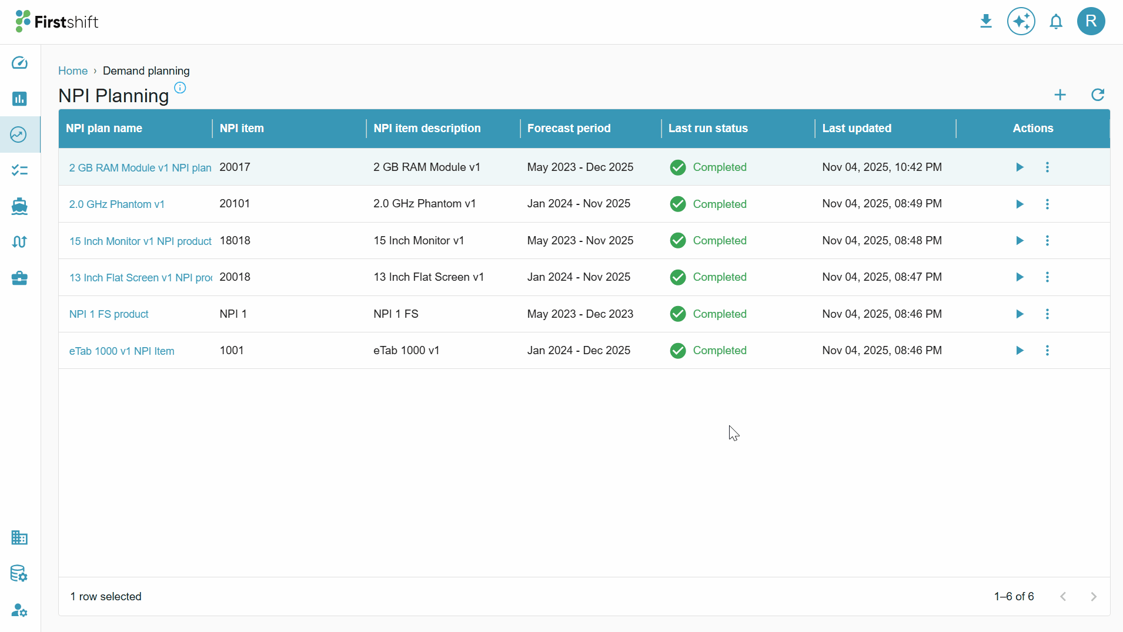Image resolution: width=1123 pixels, height=632 pixels.
Task: Sort by Last updated column header
Action: pos(857,128)
